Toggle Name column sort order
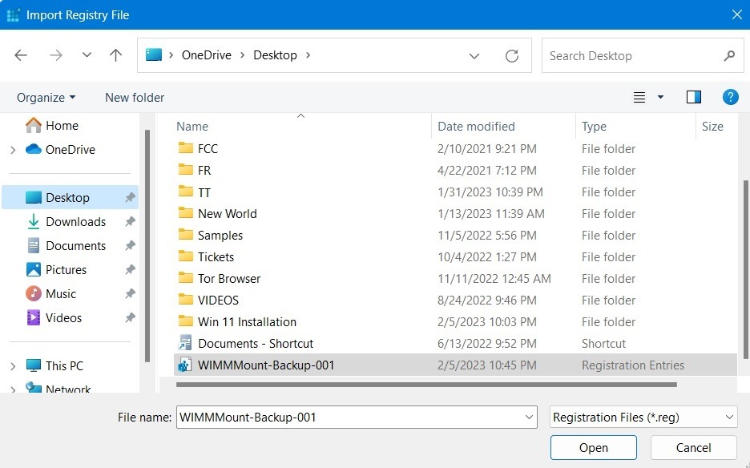This screenshot has width=750, height=468. pos(192,126)
